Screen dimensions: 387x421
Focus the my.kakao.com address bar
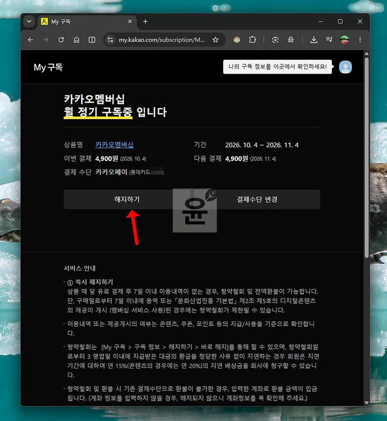[x=162, y=40]
